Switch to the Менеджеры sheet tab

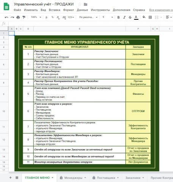(73, 178)
